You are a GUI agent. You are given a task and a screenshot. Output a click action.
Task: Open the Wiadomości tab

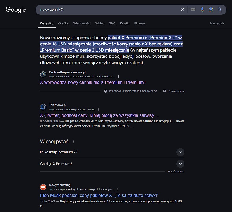point(82,23)
